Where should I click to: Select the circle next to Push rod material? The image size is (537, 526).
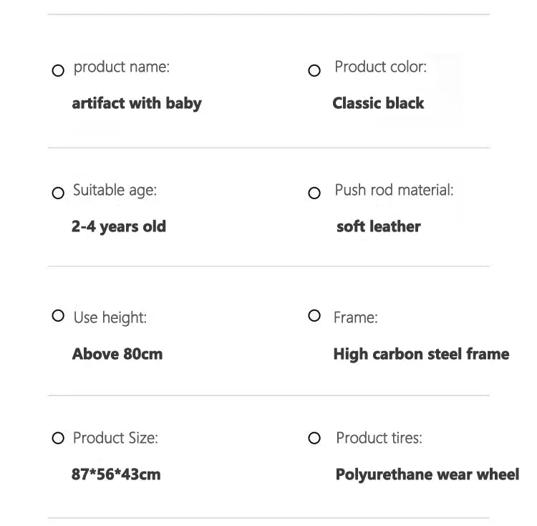click(314, 193)
